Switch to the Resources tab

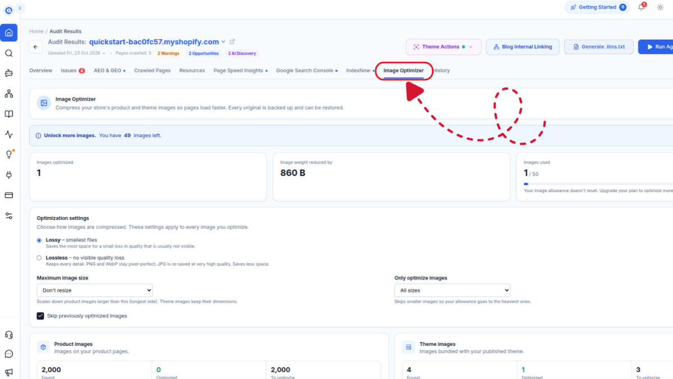pyautogui.click(x=192, y=71)
